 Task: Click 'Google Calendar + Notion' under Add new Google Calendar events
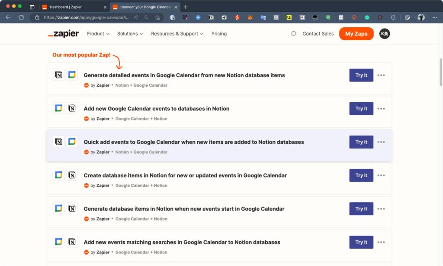pyautogui.click(x=141, y=119)
